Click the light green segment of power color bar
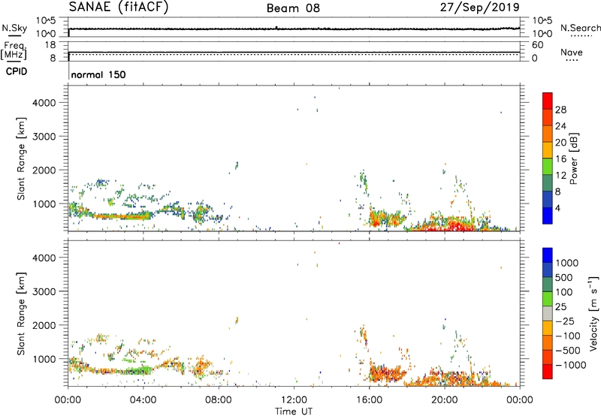This screenshot has height=416, width=601. coord(548,166)
